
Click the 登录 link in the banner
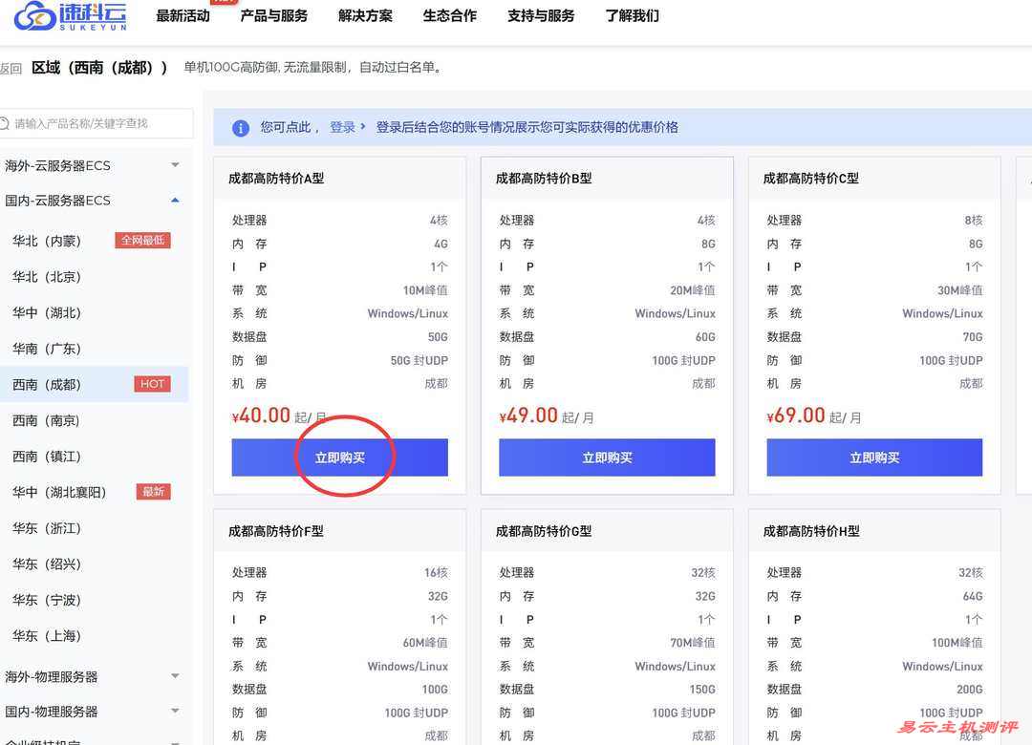[342, 127]
